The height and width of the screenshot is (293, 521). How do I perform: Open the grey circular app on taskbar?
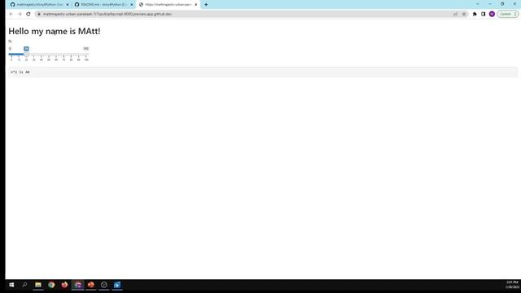[x=104, y=285]
